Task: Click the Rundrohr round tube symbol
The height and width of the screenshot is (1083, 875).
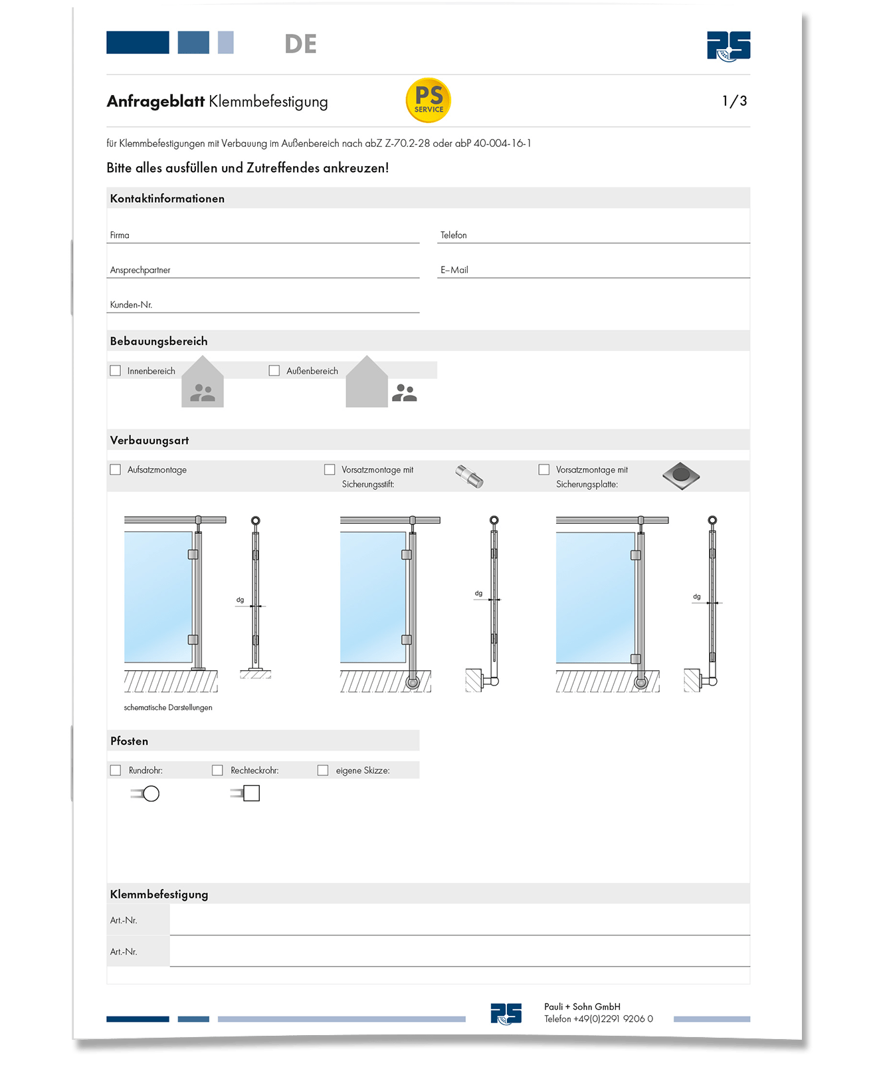Action: 146,793
